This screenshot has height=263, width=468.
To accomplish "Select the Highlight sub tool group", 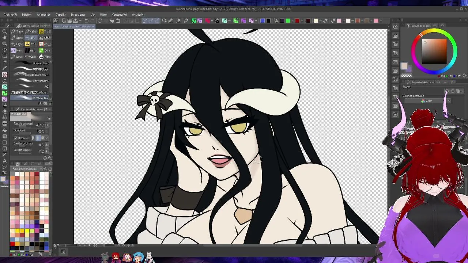I will [17, 44].
